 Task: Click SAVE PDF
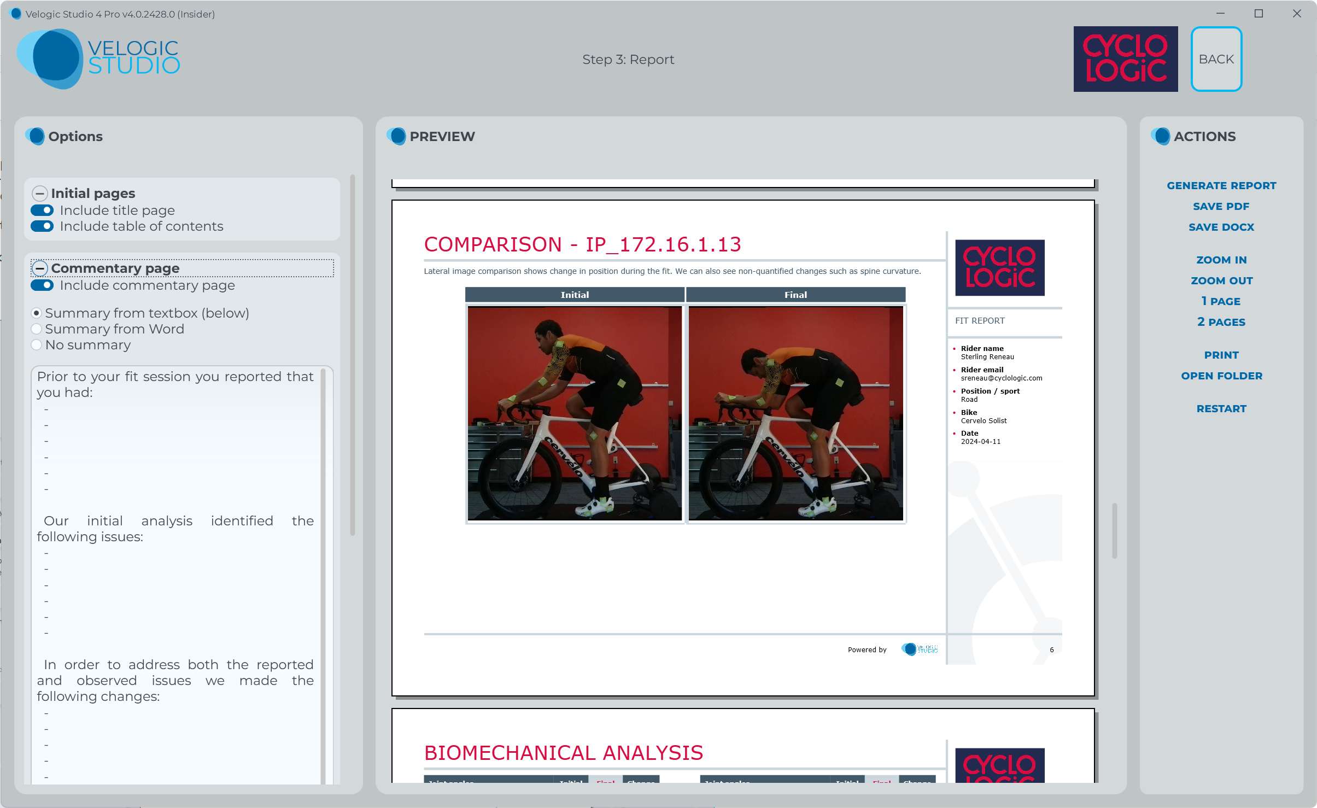click(1221, 207)
